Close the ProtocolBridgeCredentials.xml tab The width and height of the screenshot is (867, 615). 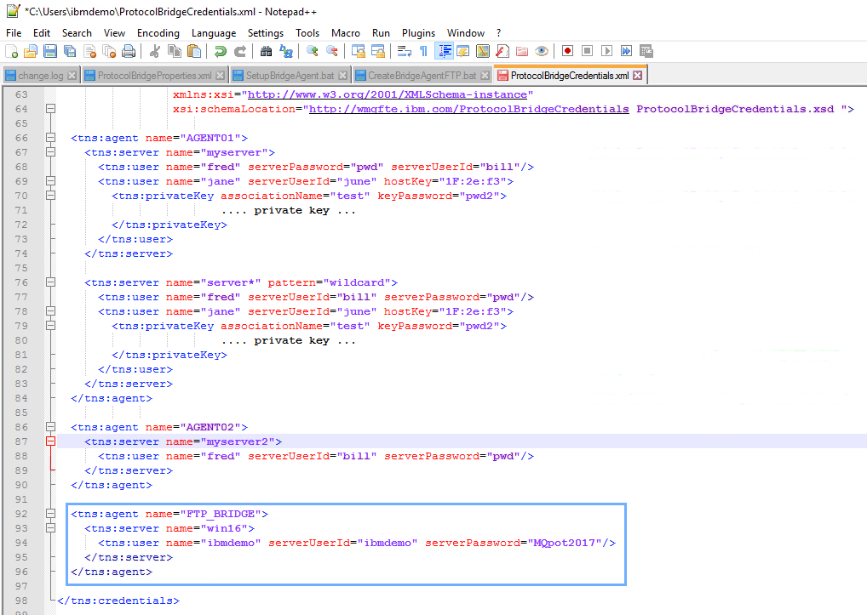point(638,75)
